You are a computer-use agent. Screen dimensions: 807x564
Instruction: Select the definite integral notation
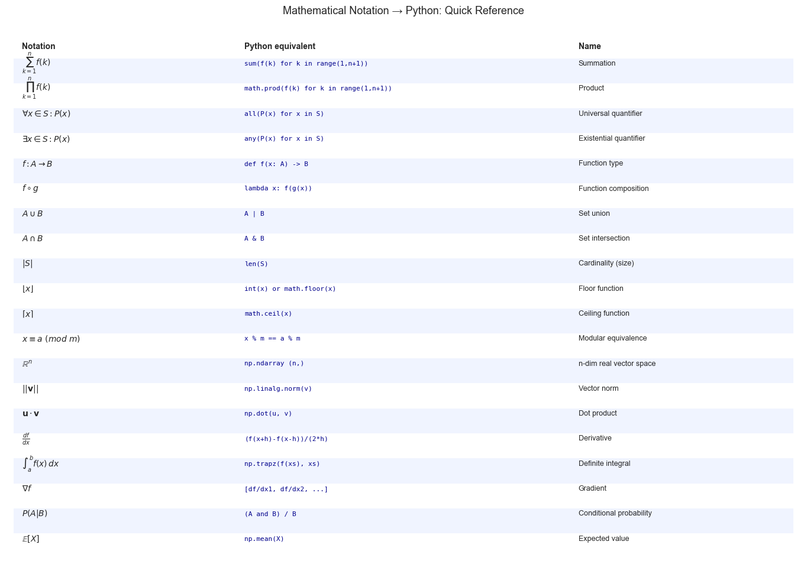[x=40, y=463]
